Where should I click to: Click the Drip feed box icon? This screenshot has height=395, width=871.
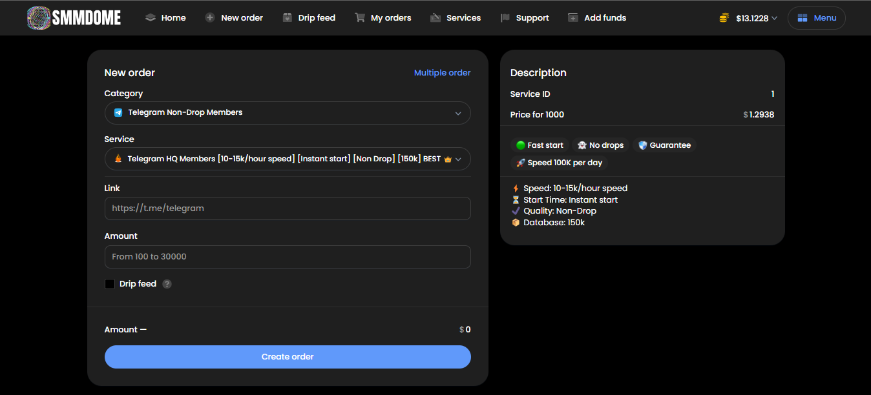[x=288, y=18]
